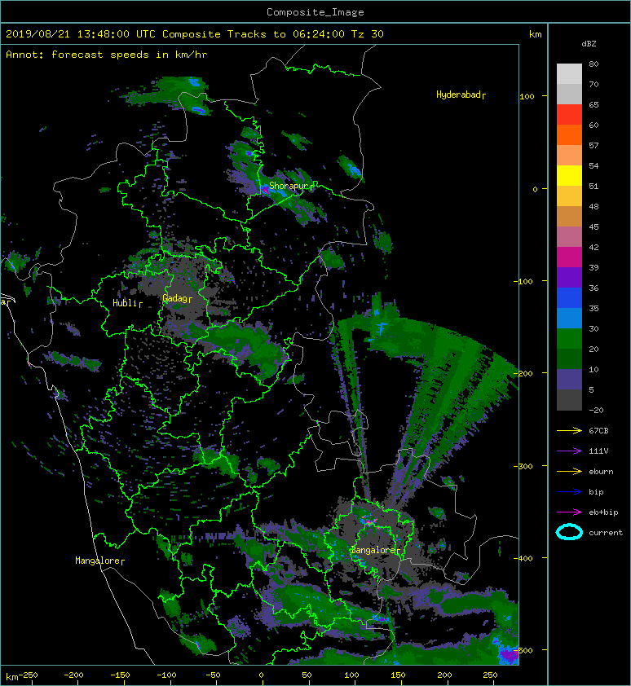Click the Composite_Image window title
631x686 pixels.
315,12
